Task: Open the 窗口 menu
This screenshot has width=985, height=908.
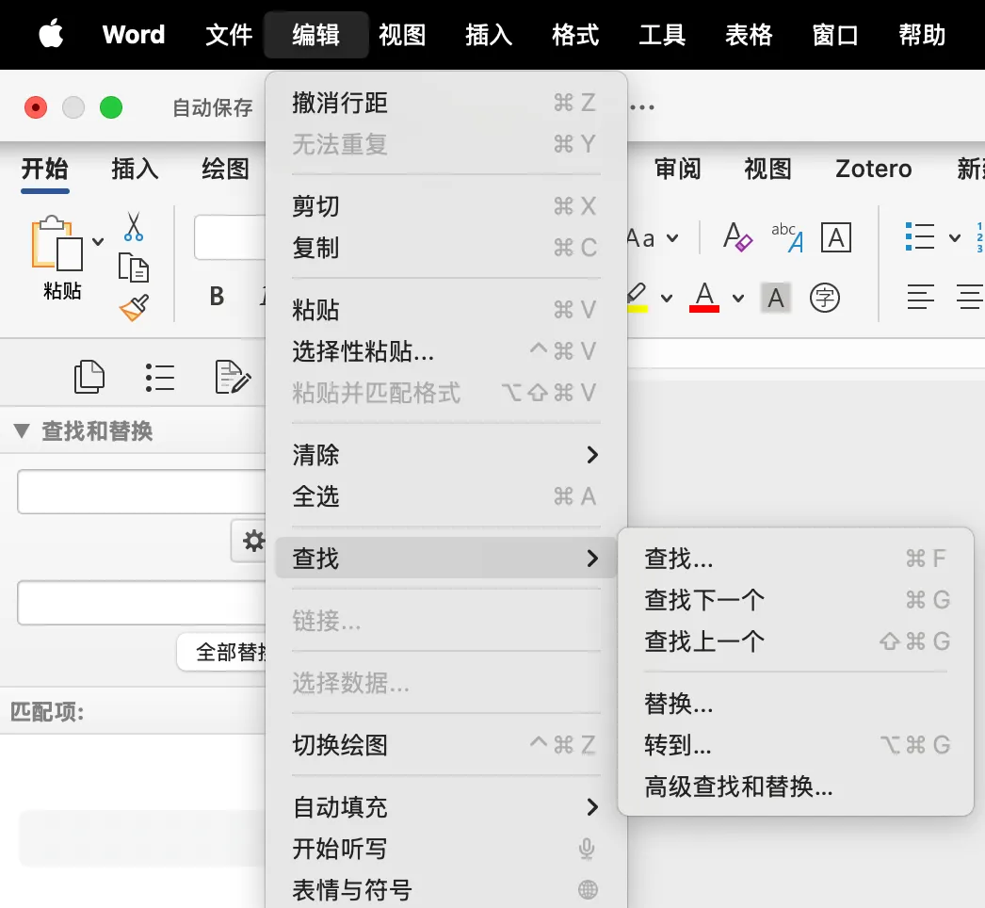Action: point(835,34)
